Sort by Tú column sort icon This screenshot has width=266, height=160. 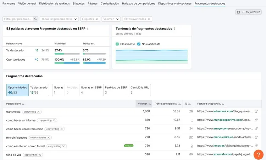pyautogui.click(x=189, y=104)
